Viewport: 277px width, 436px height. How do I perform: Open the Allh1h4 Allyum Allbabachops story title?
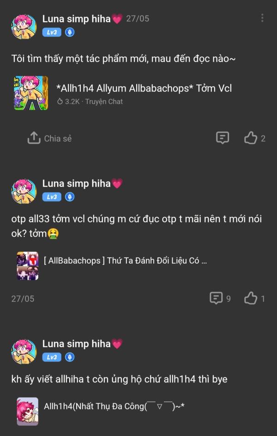click(x=144, y=88)
